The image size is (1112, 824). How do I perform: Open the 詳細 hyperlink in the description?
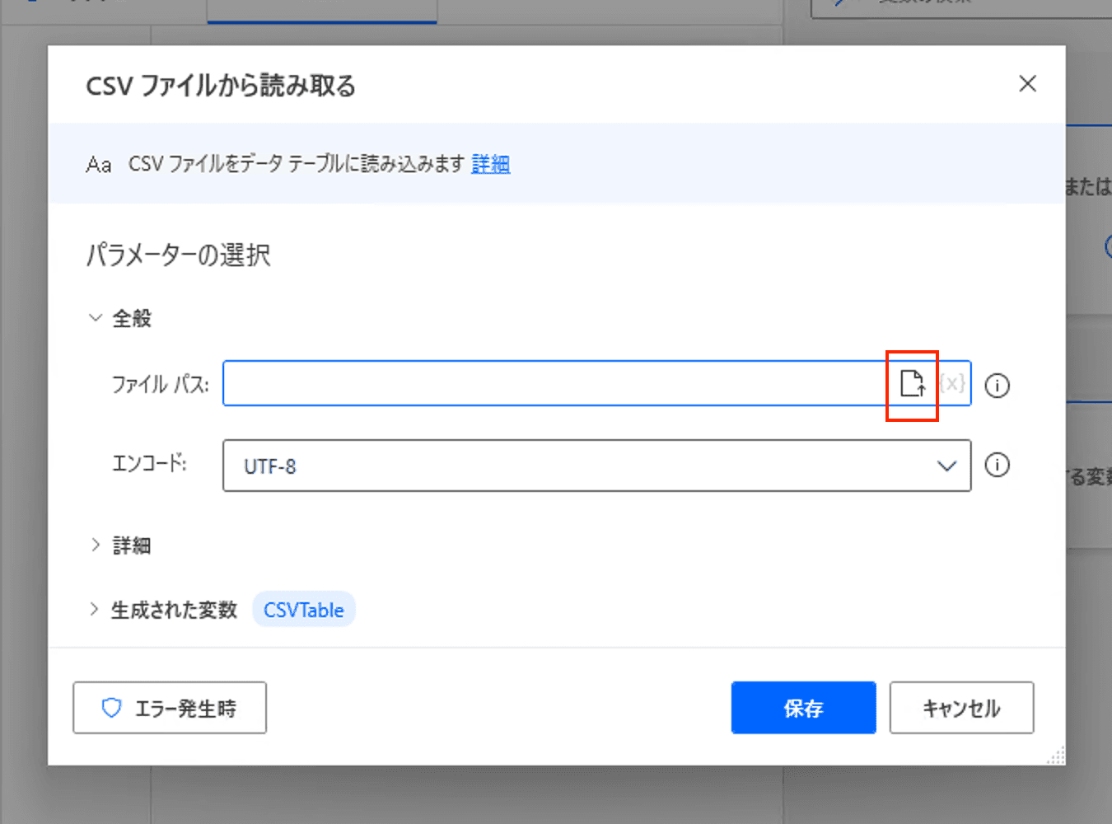point(490,165)
